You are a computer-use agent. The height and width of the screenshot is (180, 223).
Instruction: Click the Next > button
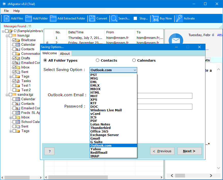pyautogui.click(x=189, y=151)
